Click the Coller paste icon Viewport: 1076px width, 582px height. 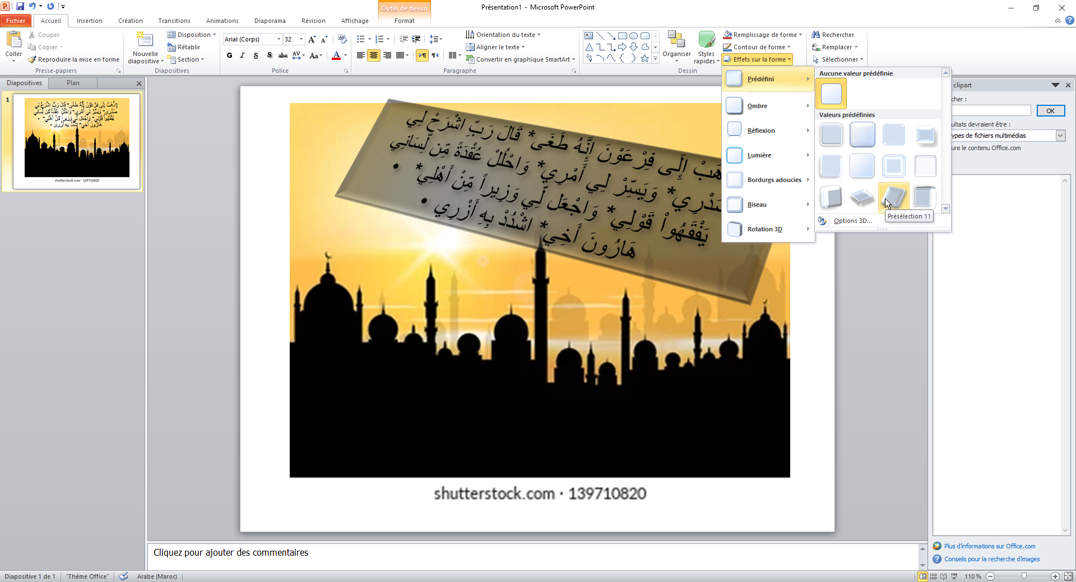coord(13,40)
